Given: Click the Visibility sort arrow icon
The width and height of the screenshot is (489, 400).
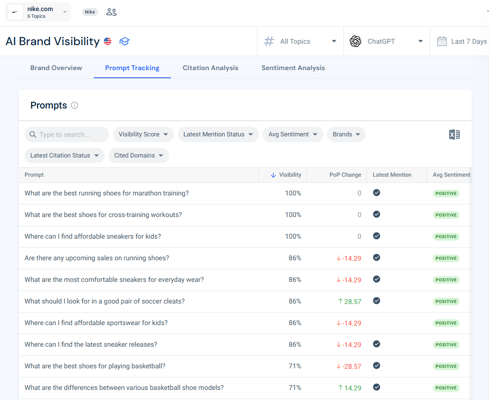Looking at the screenshot, I should pos(273,175).
